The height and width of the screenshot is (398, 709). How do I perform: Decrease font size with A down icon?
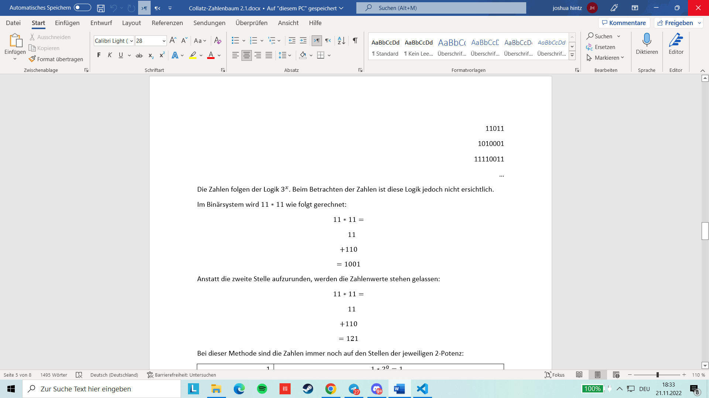point(184,41)
